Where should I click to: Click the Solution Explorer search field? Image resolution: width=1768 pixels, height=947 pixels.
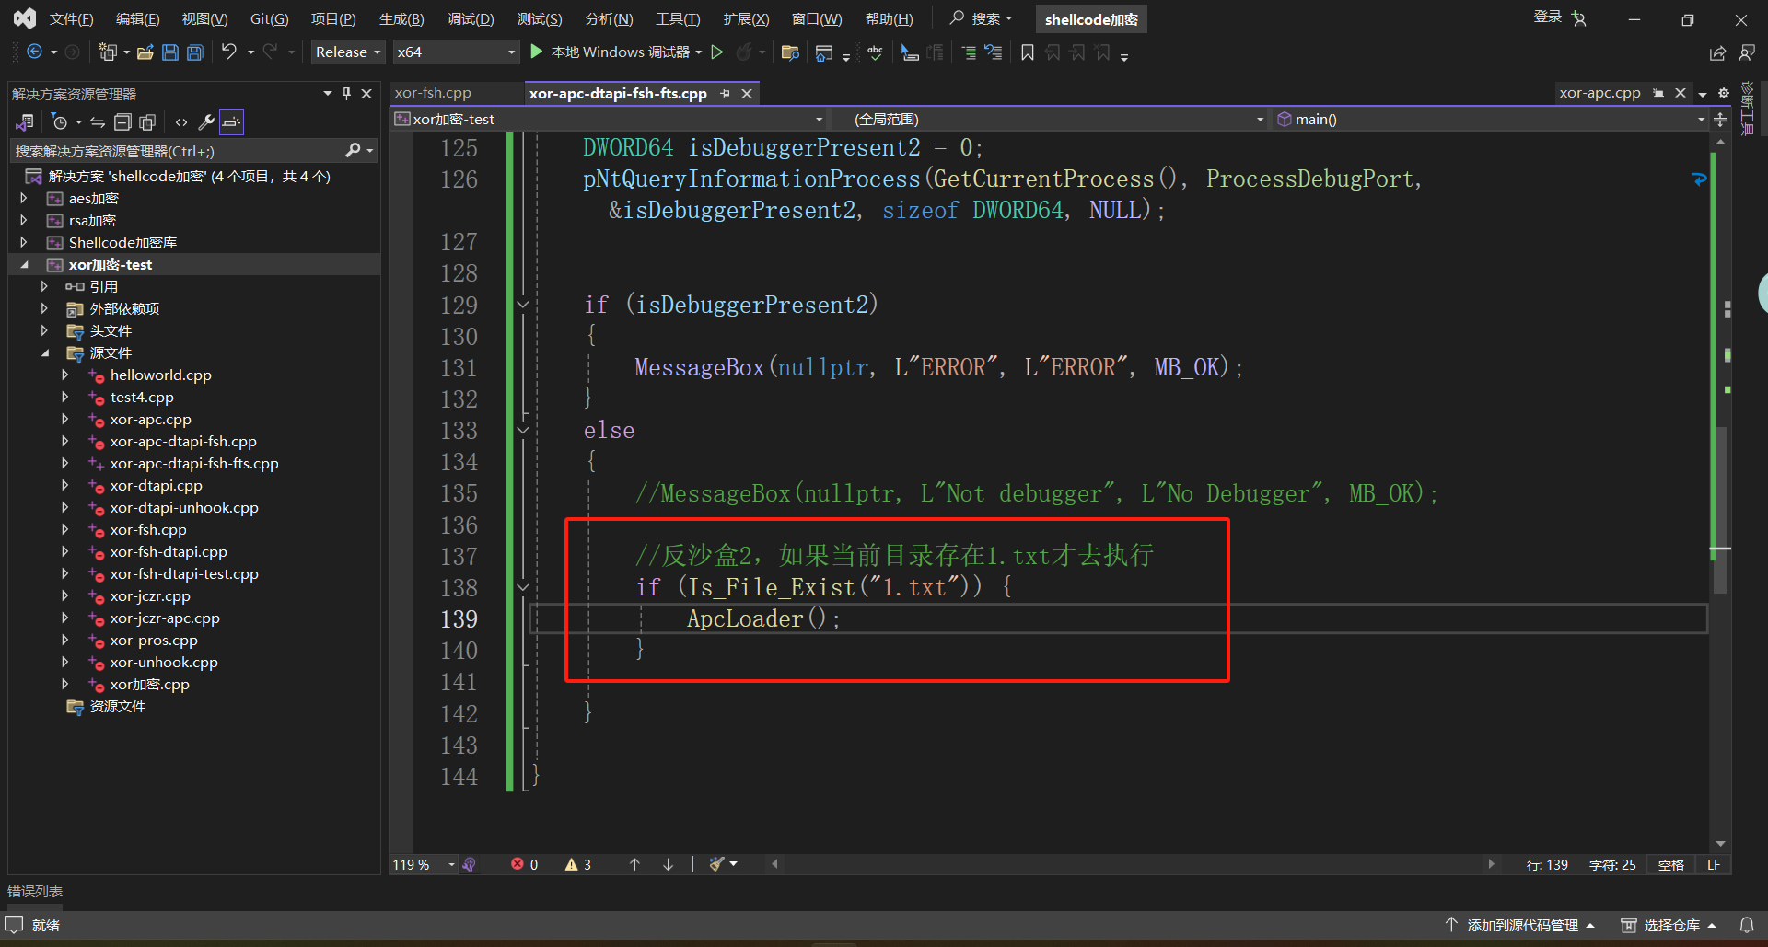point(180,151)
